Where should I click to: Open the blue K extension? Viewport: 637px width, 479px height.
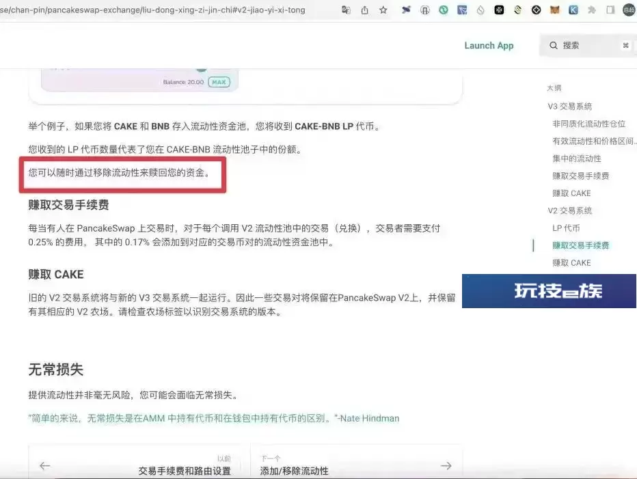(x=573, y=10)
